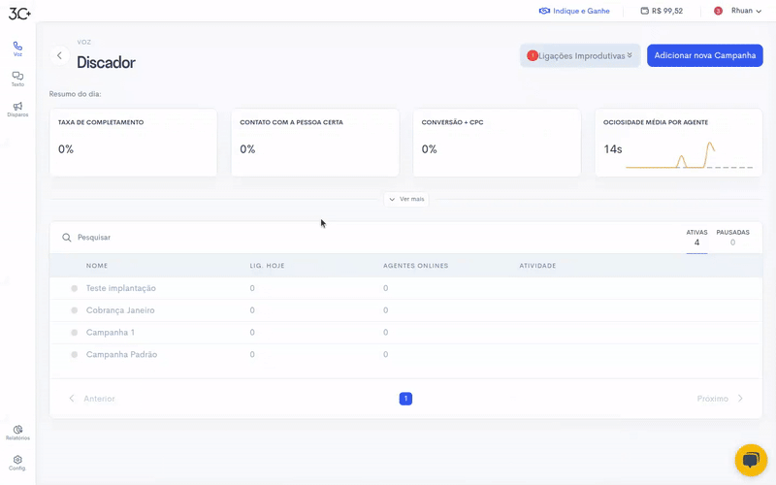The height and width of the screenshot is (485, 776).
Task: Click the NOME column header
Action: point(96,266)
